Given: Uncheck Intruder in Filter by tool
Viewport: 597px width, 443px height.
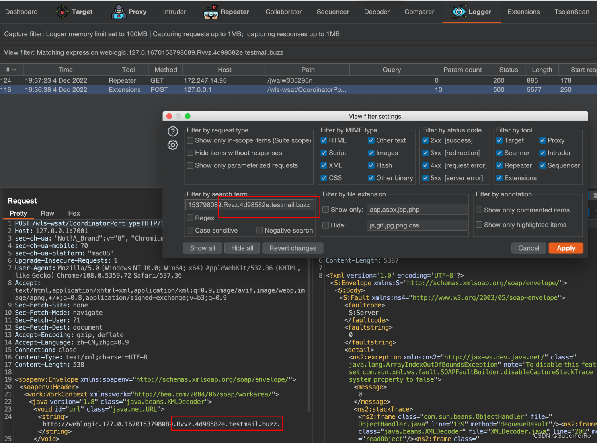Looking at the screenshot, I should click(542, 153).
